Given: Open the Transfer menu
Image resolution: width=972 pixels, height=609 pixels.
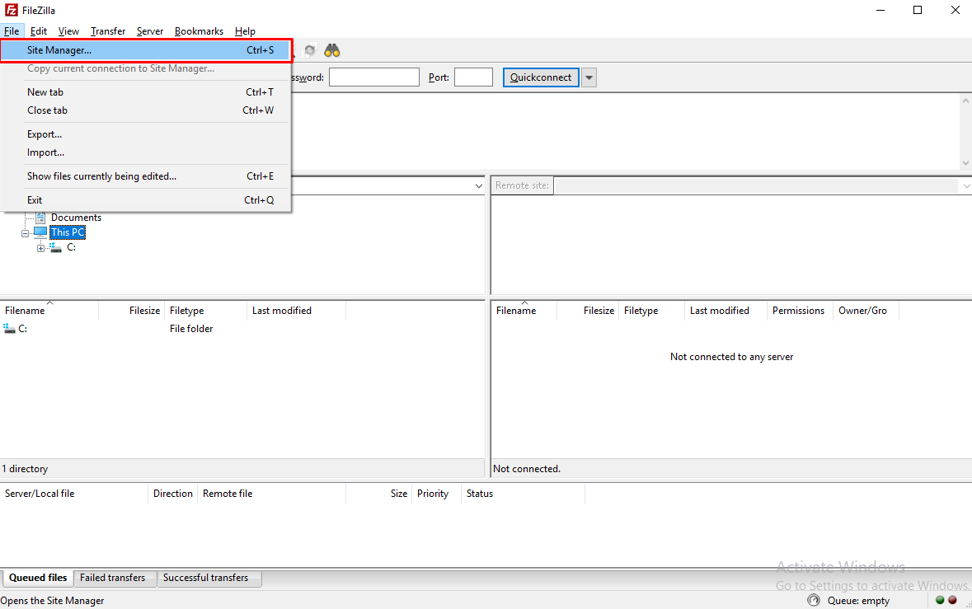Looking at the screenshot, I should [108, 31].
